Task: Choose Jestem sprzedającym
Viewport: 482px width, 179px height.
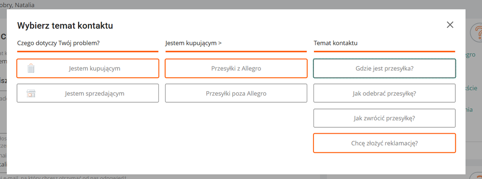Action: pos(88,93)
